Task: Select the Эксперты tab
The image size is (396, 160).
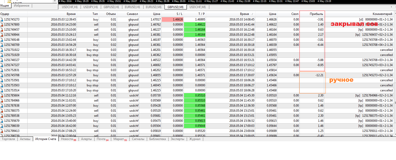Action: click(177, 139)
